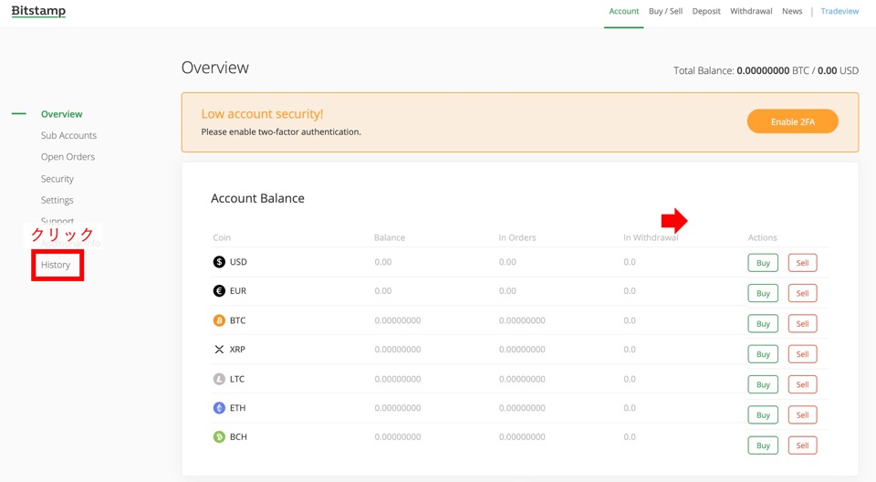Click the USD balance value 0.00
This screenshot has height=482, width=876.
[382, 262]
